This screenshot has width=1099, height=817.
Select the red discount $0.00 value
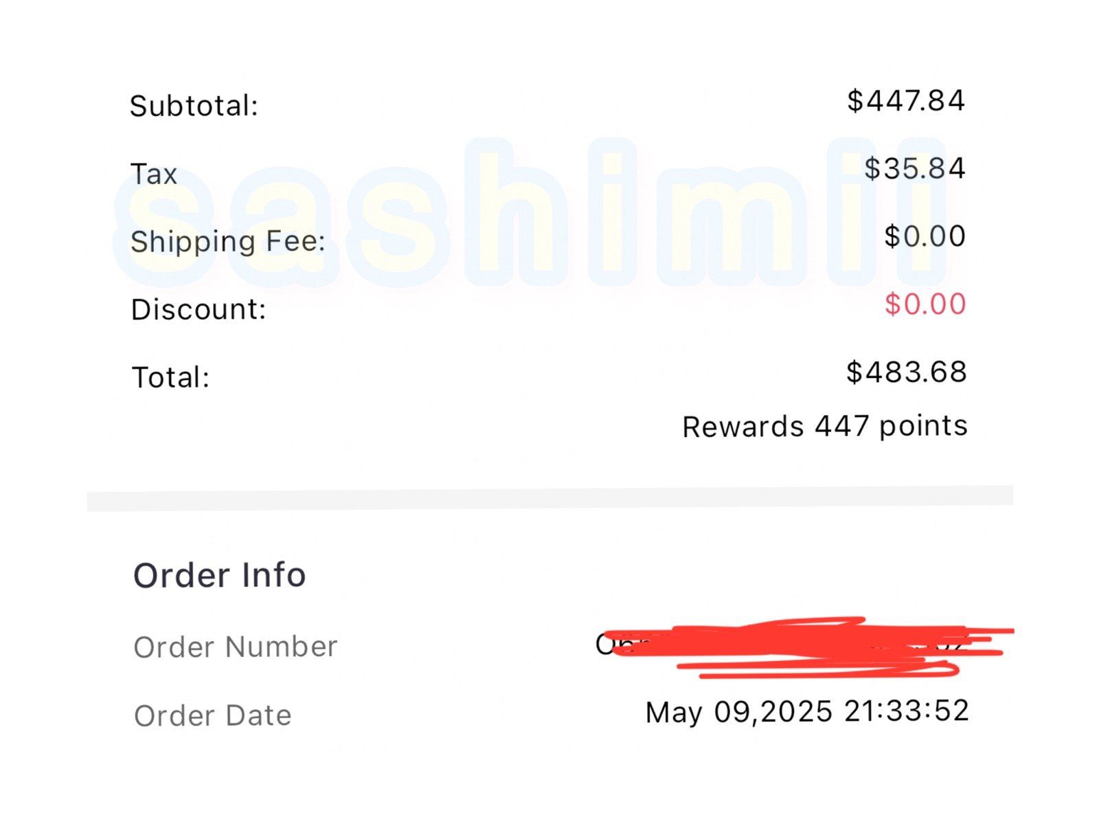(x=925, y=304)
